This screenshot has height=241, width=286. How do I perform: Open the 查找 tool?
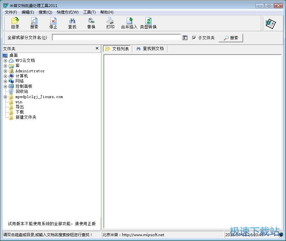(72, 23)
